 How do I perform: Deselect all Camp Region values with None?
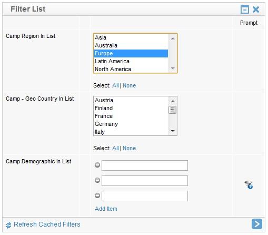(129, 85)
